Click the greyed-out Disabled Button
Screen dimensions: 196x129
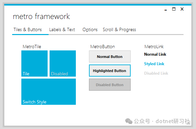point(110,84)
